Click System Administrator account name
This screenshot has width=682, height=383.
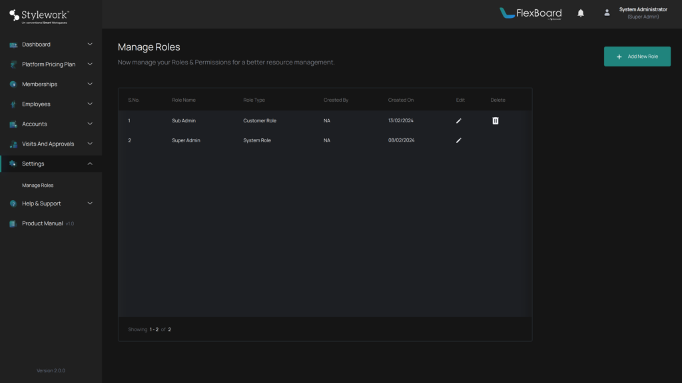643,9
